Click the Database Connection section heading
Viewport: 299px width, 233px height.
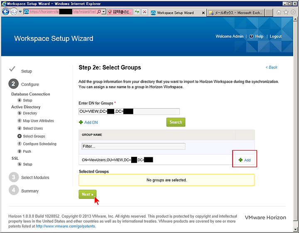click(31, 94)
